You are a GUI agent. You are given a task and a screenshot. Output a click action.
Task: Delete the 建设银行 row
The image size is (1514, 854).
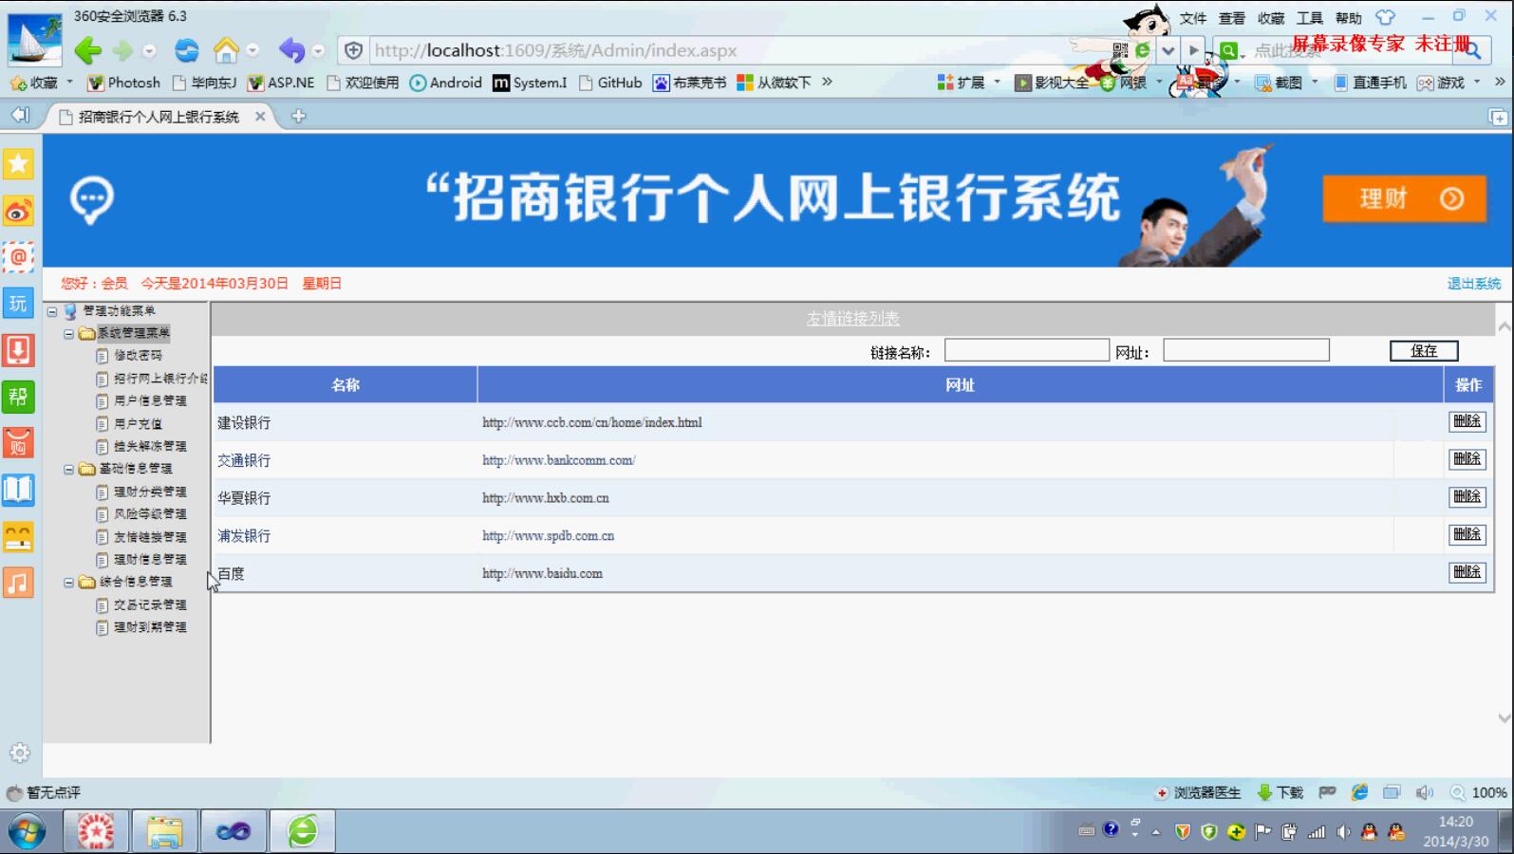(x=1467, y=421)
